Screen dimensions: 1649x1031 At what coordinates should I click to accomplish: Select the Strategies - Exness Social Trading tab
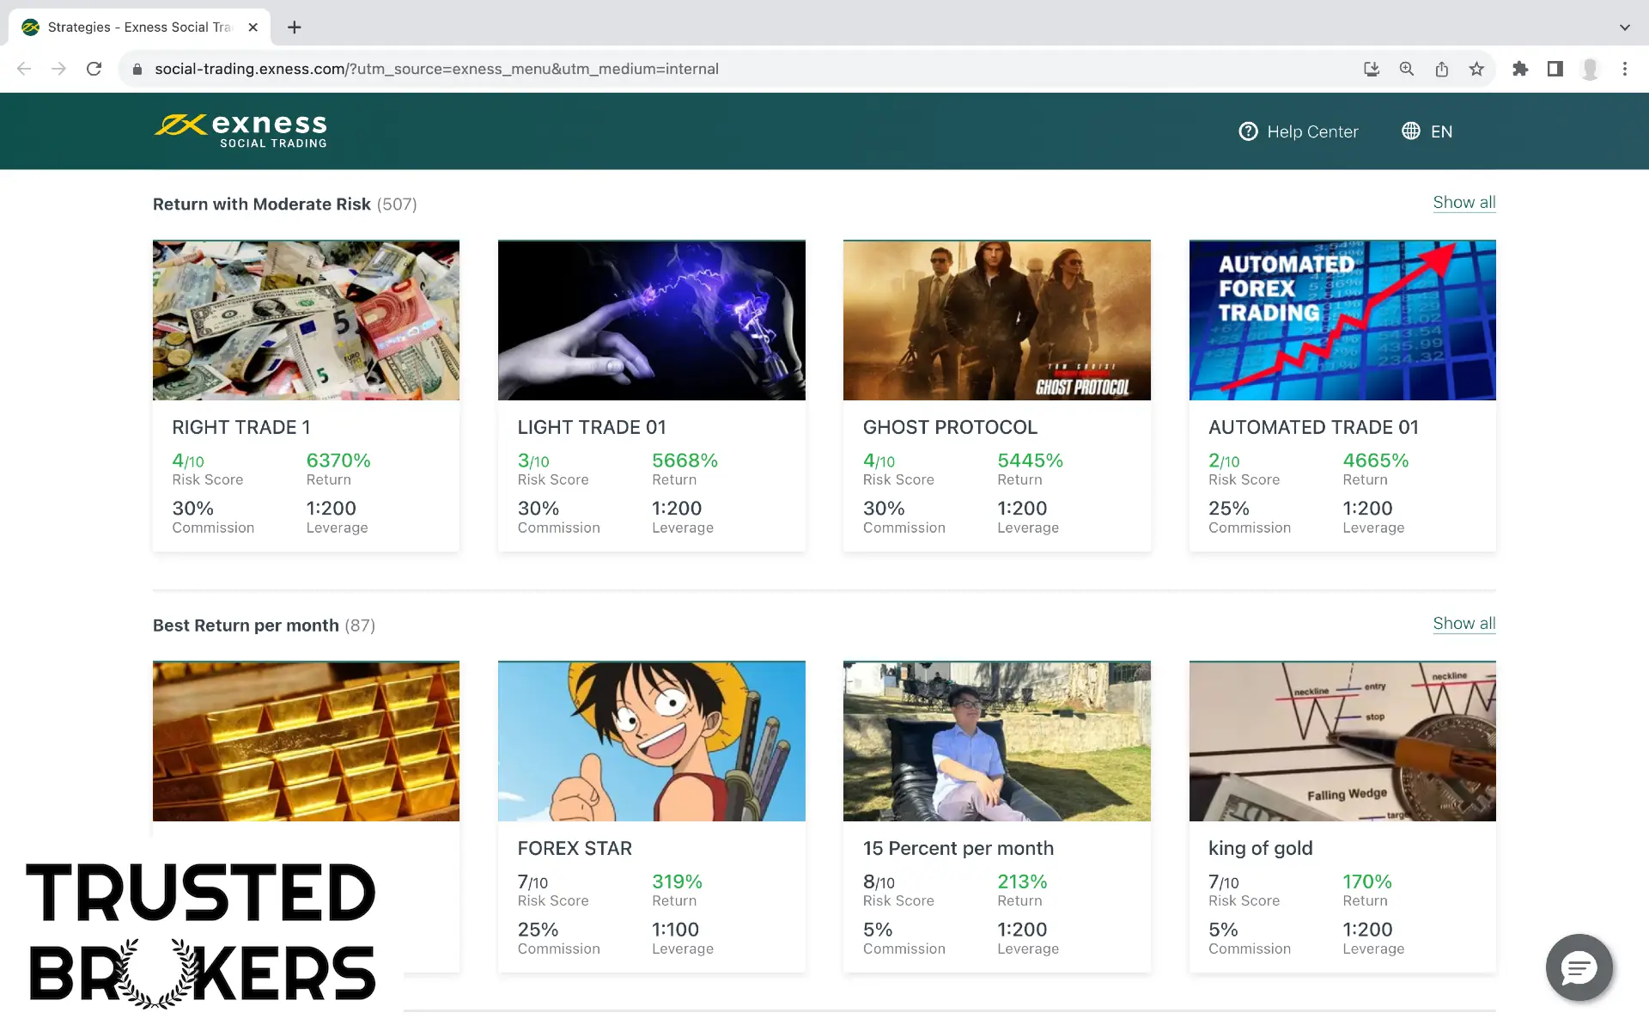point(139,27)
